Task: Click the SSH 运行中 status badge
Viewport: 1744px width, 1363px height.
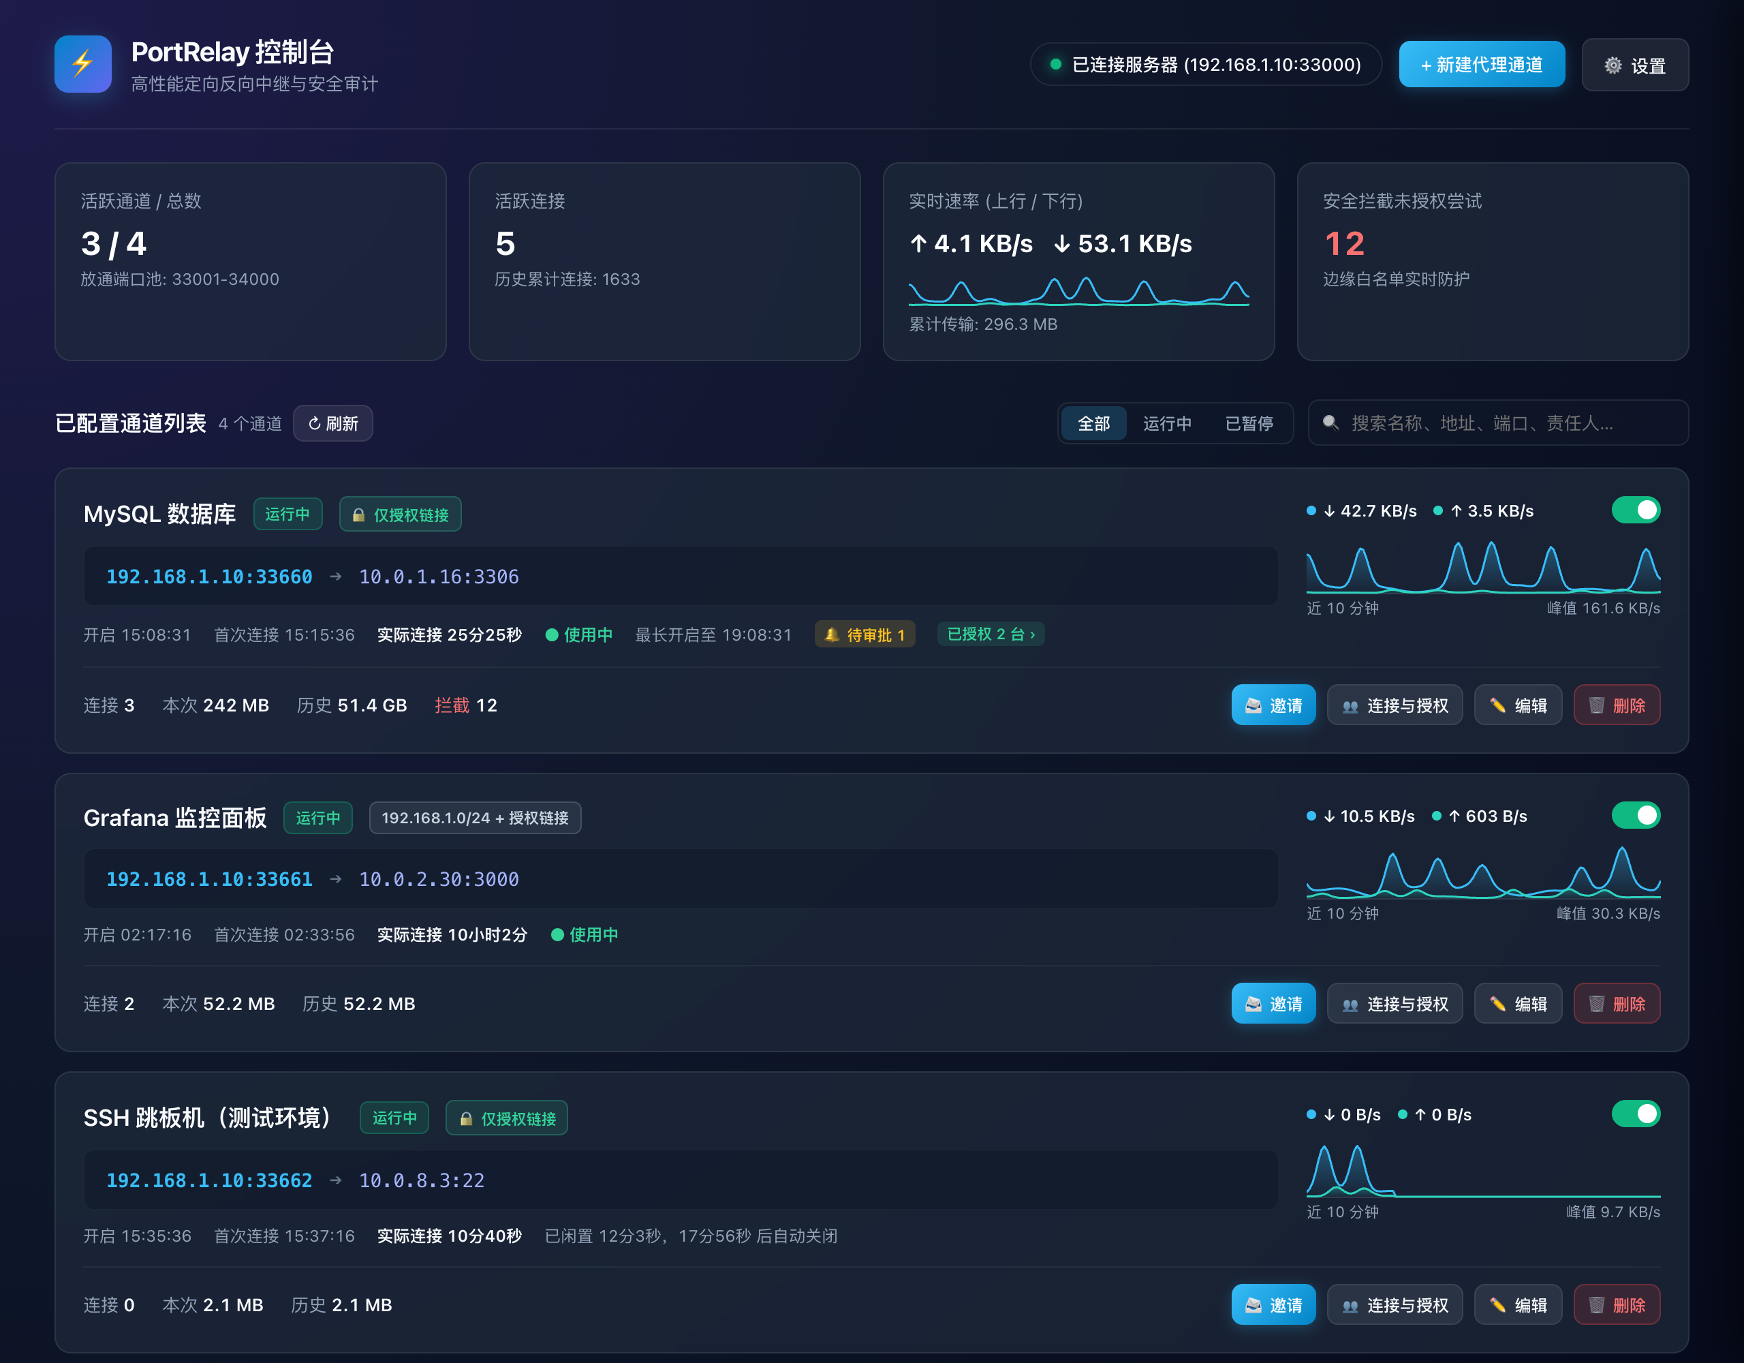Action: click(394, 1118)
